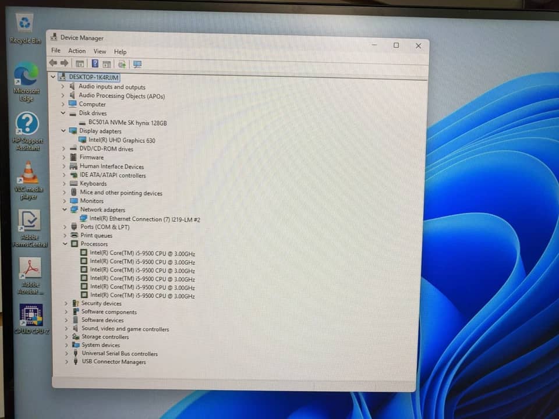Open the Recycle Bin desktop icon
This screenshot has height=419, width=559.
[24, 28]
